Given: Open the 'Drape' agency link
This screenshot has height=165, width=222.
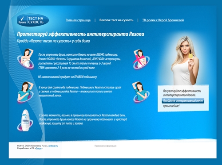Looking at the screenshot, I should [39, 148].
